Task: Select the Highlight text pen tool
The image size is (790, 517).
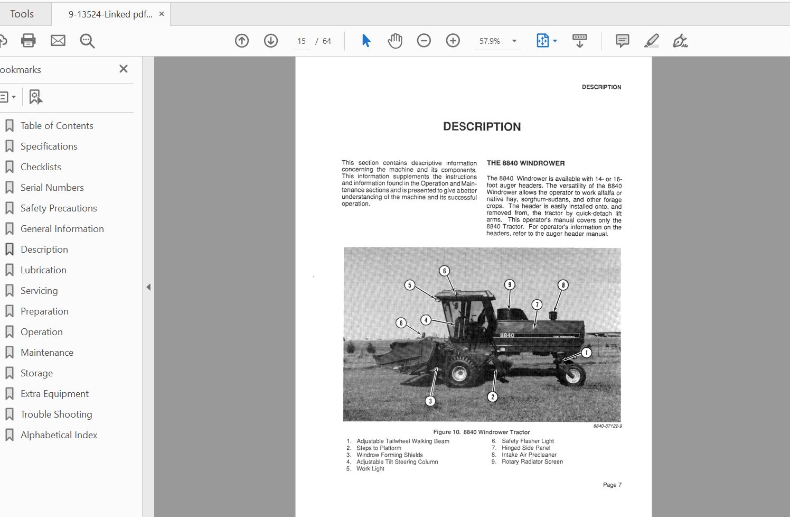Action: coord(652,41)
